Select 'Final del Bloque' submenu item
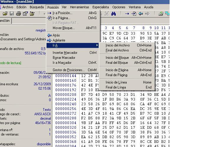The width and height of the screenshot is (212, 147). (117, 63)
